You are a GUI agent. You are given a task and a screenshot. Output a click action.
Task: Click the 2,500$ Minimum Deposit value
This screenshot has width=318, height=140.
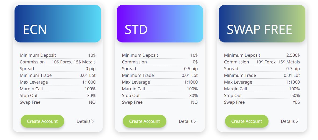[293, 55]
